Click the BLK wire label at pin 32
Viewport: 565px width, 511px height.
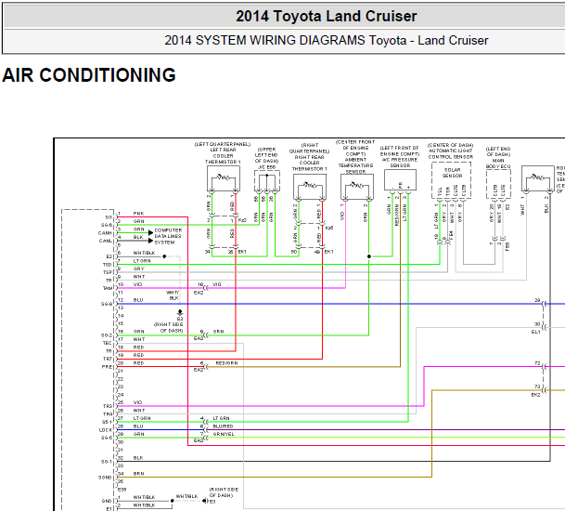coord(138,458)
